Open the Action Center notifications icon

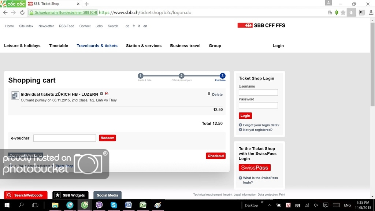pos(326,205)
